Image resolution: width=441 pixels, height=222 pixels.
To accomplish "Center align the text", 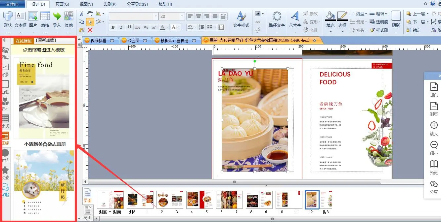I will [198, 16].
